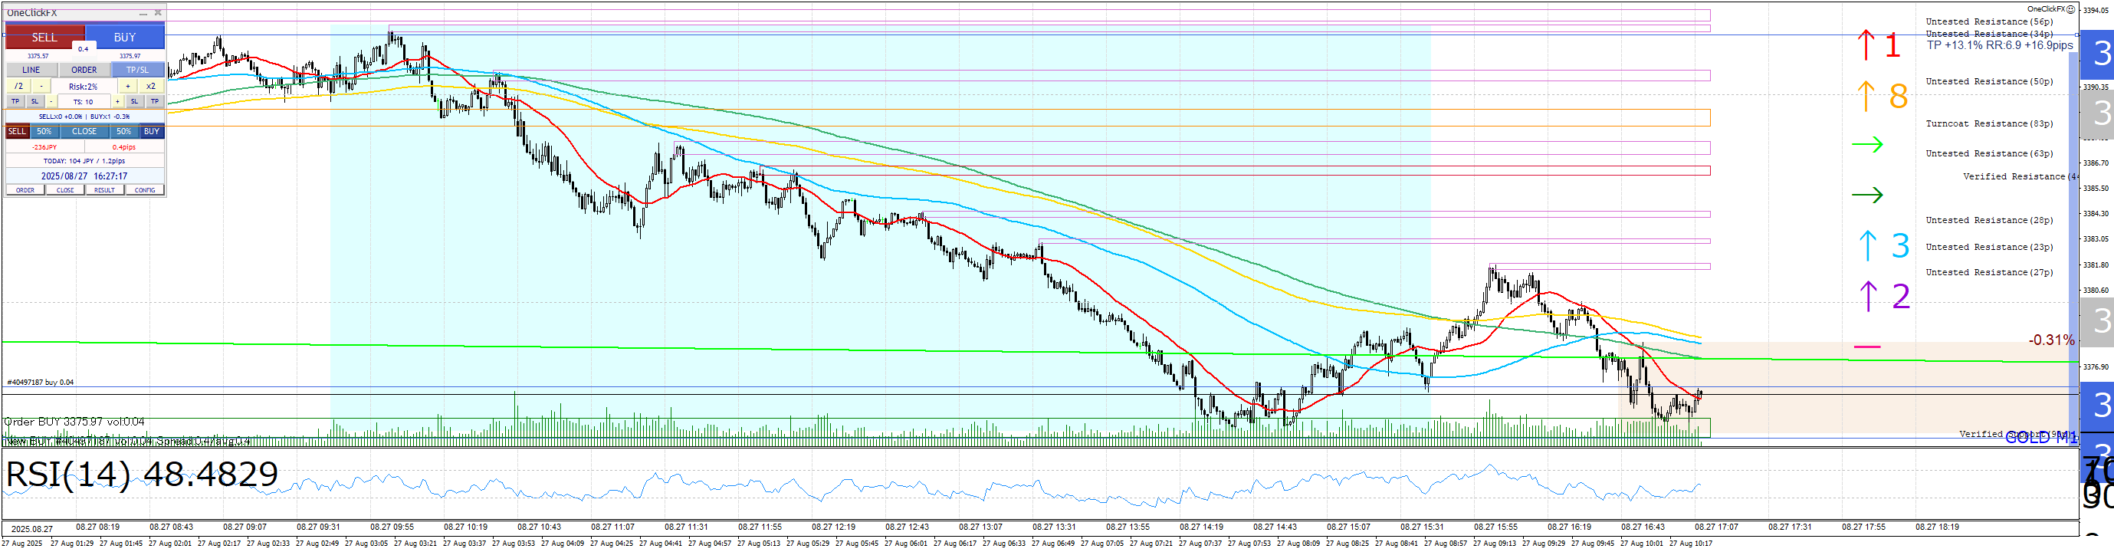2114x552 pixels.
Task: Click 50% button next to small SELL
Action: tap(44, 131)
